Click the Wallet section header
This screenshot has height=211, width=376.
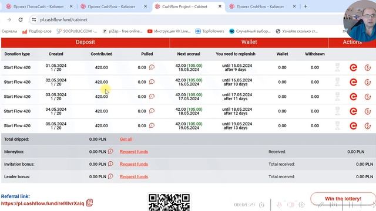click(x=249, y=42)
